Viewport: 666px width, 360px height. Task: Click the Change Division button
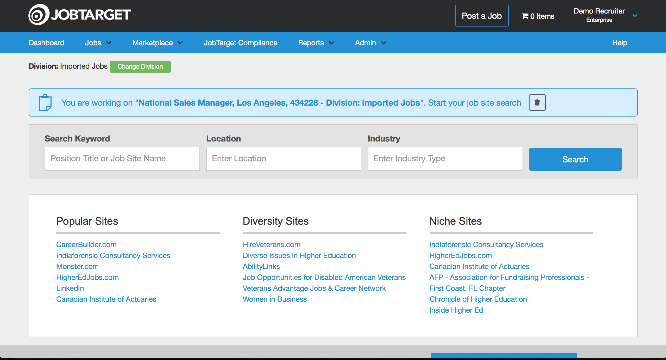pyautogui.click(x=140, y=67)
